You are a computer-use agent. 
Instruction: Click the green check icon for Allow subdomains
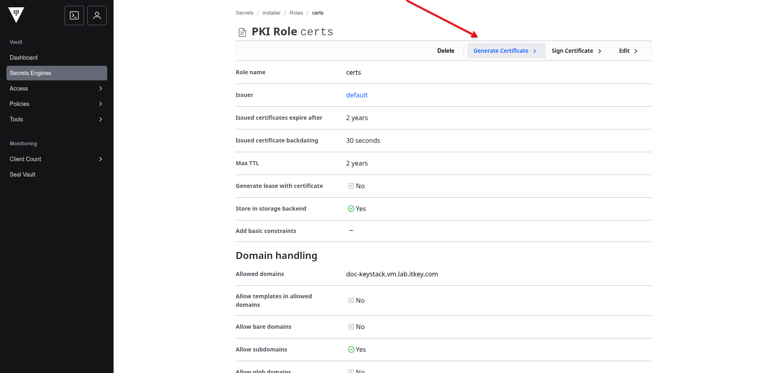[x=351, y=349]
